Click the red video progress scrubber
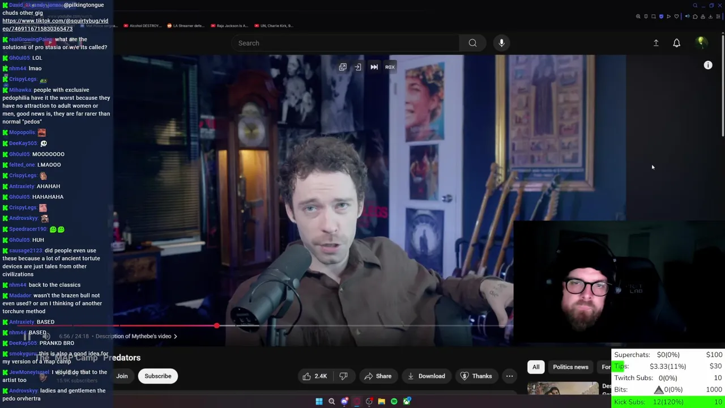This screenshot has height=408, width=725. pyautogui.click(x=217, y=326)
